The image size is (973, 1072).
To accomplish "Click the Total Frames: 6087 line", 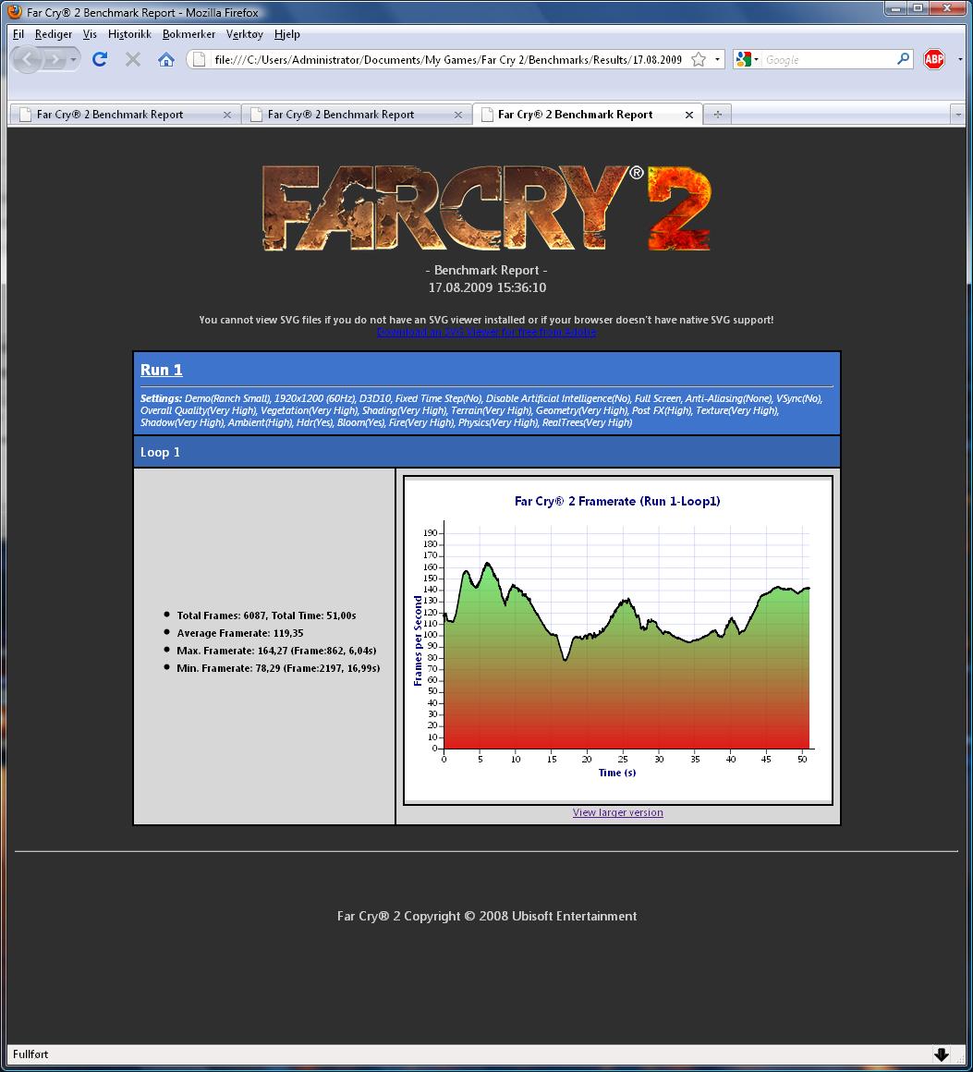I will click(266, 615).
